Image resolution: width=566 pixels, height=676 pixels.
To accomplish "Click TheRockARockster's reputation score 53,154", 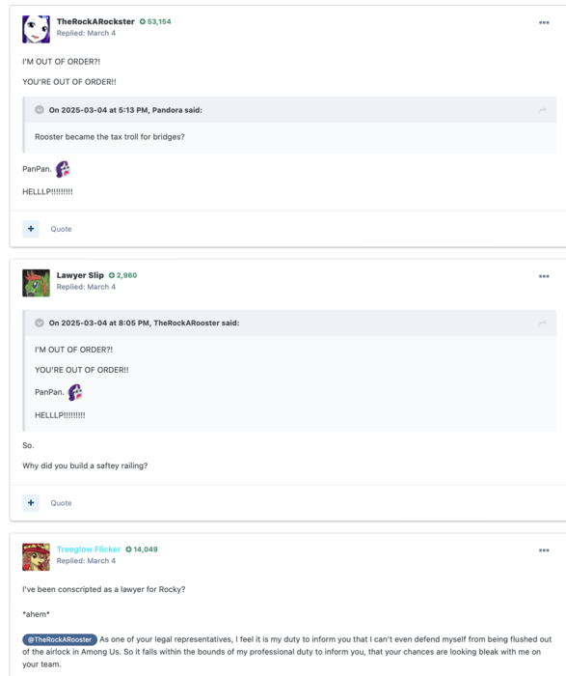I will 155,21.
